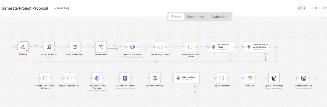Switch to the Executions tab
This screenshot has width=327, height=107.
click(196, 17)
